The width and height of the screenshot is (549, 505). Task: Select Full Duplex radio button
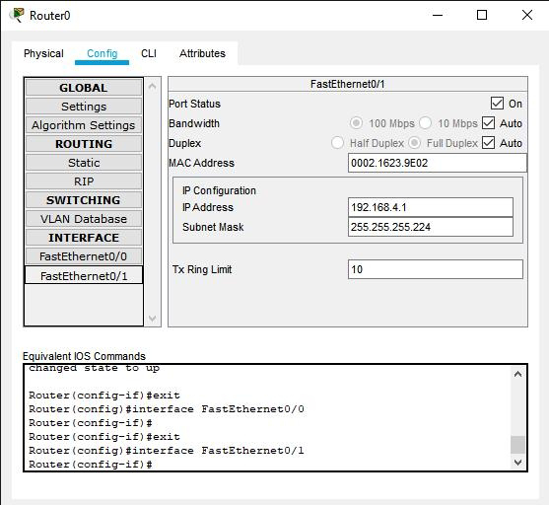414,143
